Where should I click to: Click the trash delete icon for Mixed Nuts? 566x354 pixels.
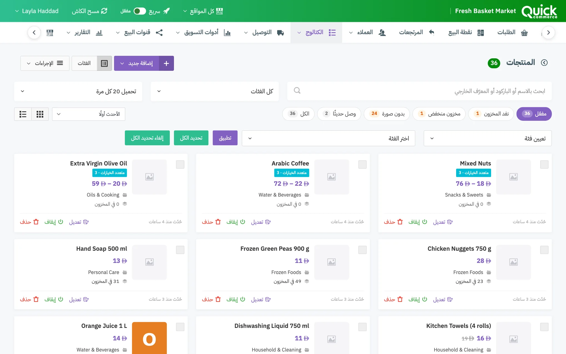[x=400, y=222]
